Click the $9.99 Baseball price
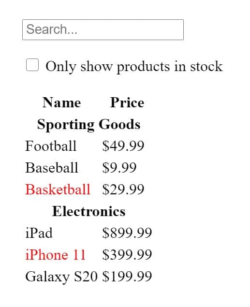Screen dimensions: 250x307 click(119, 168)
